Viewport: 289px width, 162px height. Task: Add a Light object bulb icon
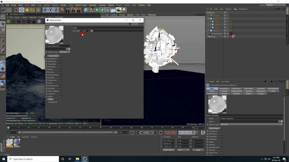(124, 10)
